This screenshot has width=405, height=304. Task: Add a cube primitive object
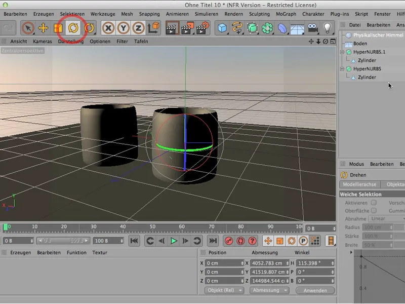222,28
